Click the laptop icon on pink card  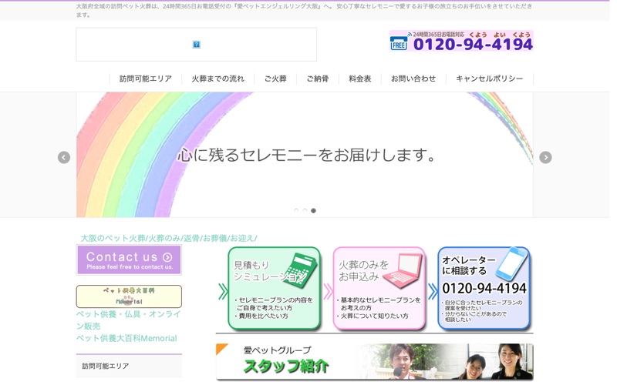403,271
